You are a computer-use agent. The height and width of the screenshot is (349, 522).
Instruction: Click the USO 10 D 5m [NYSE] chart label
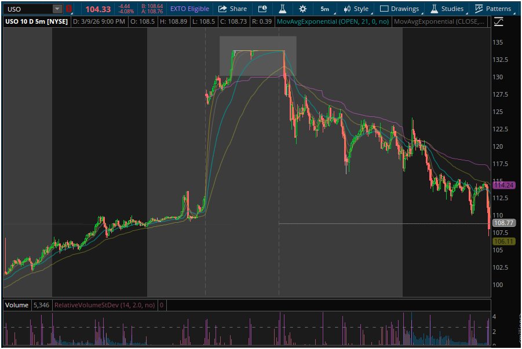coord(36,21)
